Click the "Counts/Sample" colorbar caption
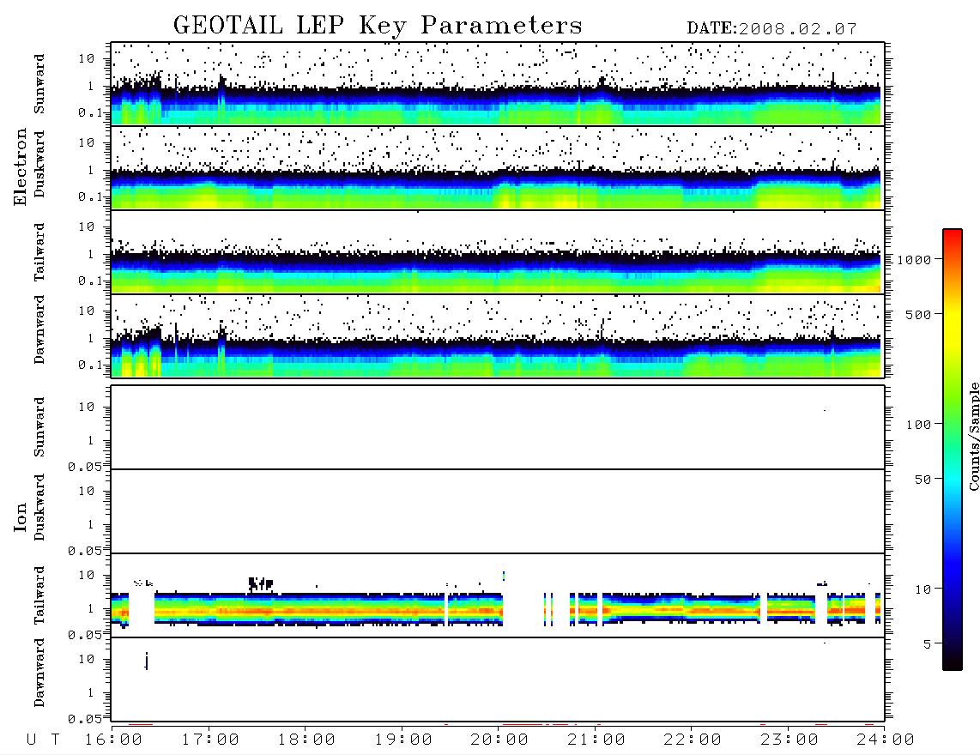The width and height of the screenshot is (980, 755). 974,436
